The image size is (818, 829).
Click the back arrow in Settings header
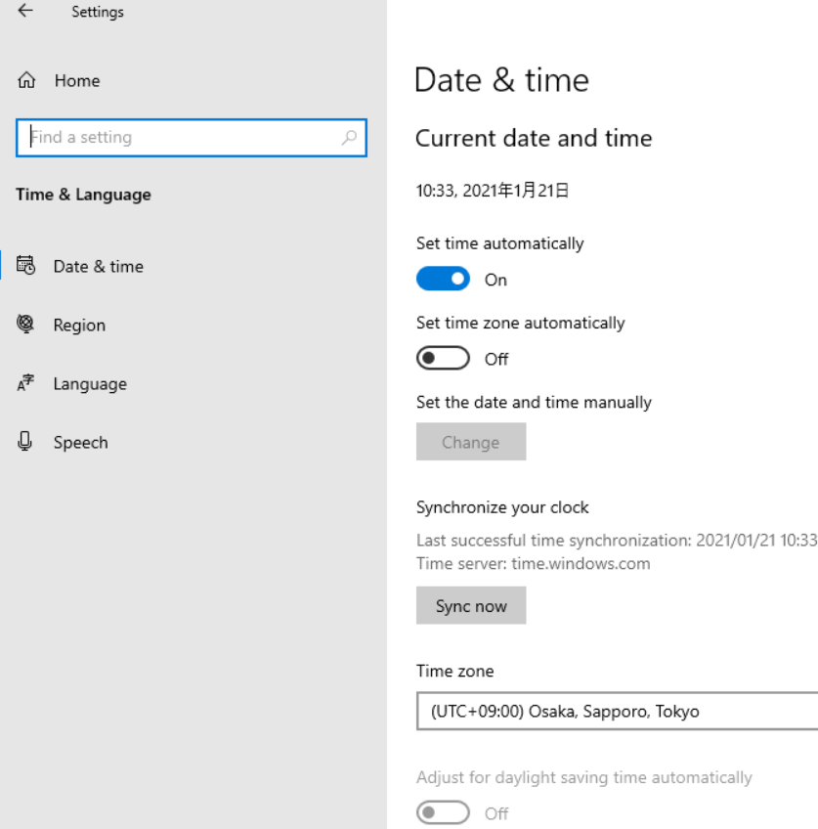(x=25, y=12)
